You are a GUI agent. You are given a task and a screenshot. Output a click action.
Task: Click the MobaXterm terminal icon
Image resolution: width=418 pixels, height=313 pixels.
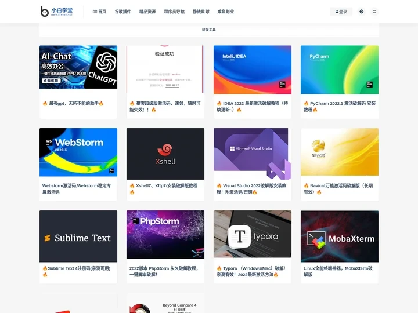tap(316, 239)
